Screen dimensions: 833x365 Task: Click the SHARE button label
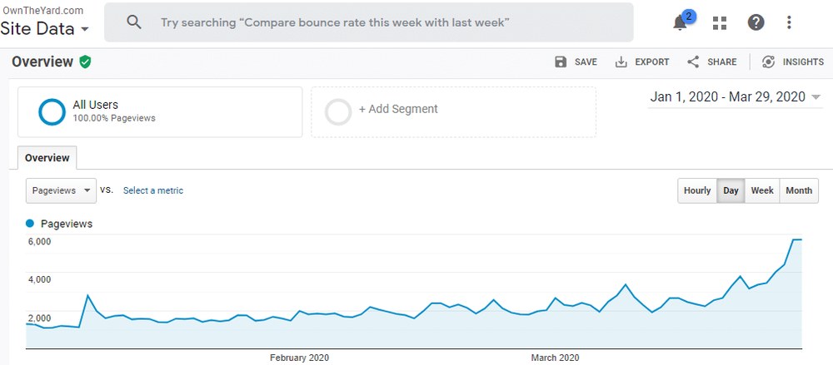[x=722, y=62]
